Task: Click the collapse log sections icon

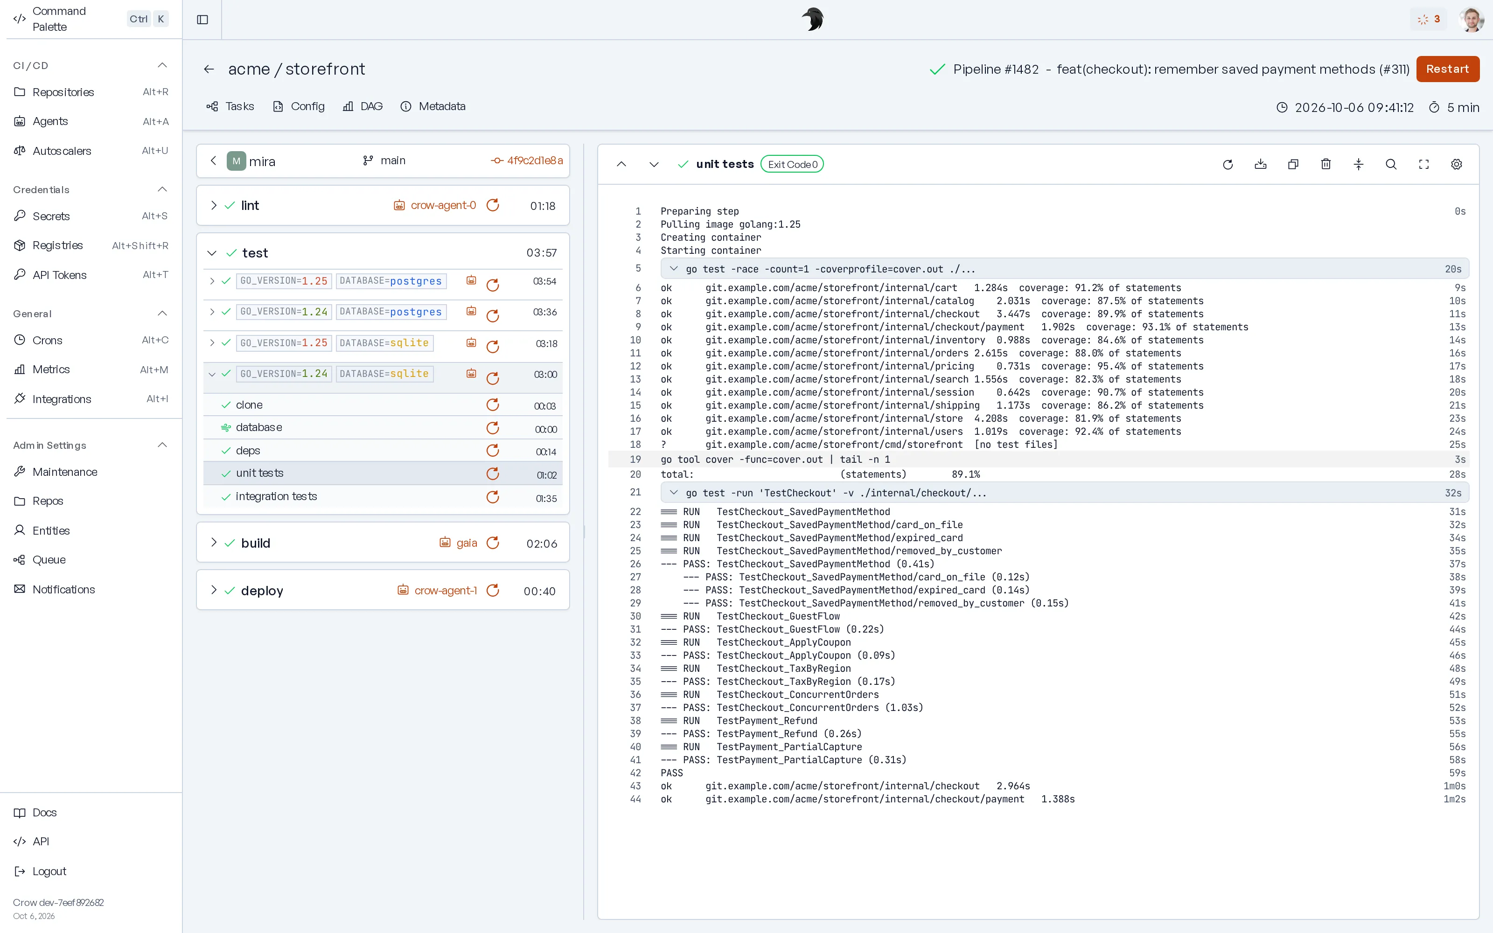Action: [x=1359, y=164]
